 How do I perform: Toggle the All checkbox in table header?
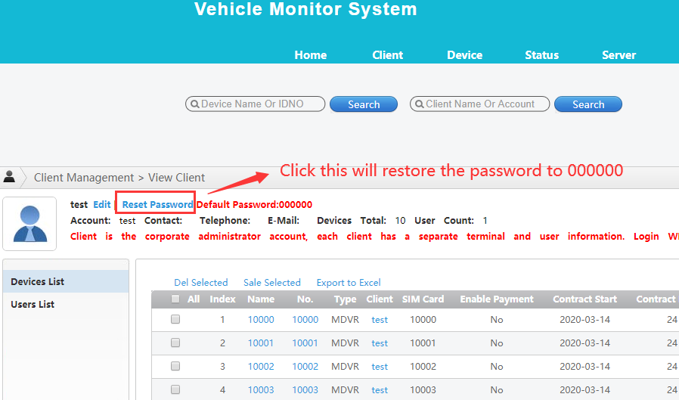(175, 299)
